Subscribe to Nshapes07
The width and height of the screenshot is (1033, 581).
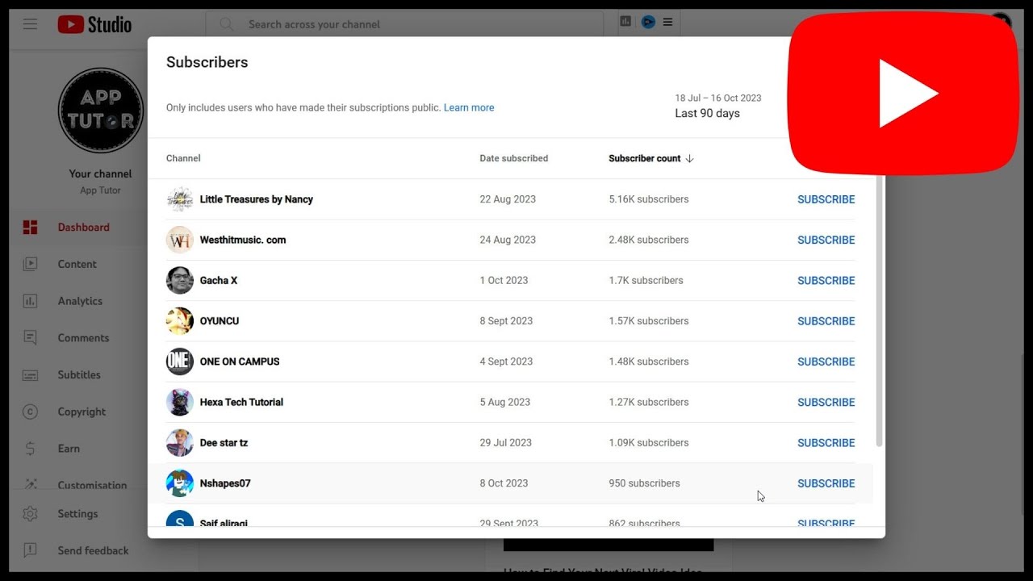click(x=826, y=483)
